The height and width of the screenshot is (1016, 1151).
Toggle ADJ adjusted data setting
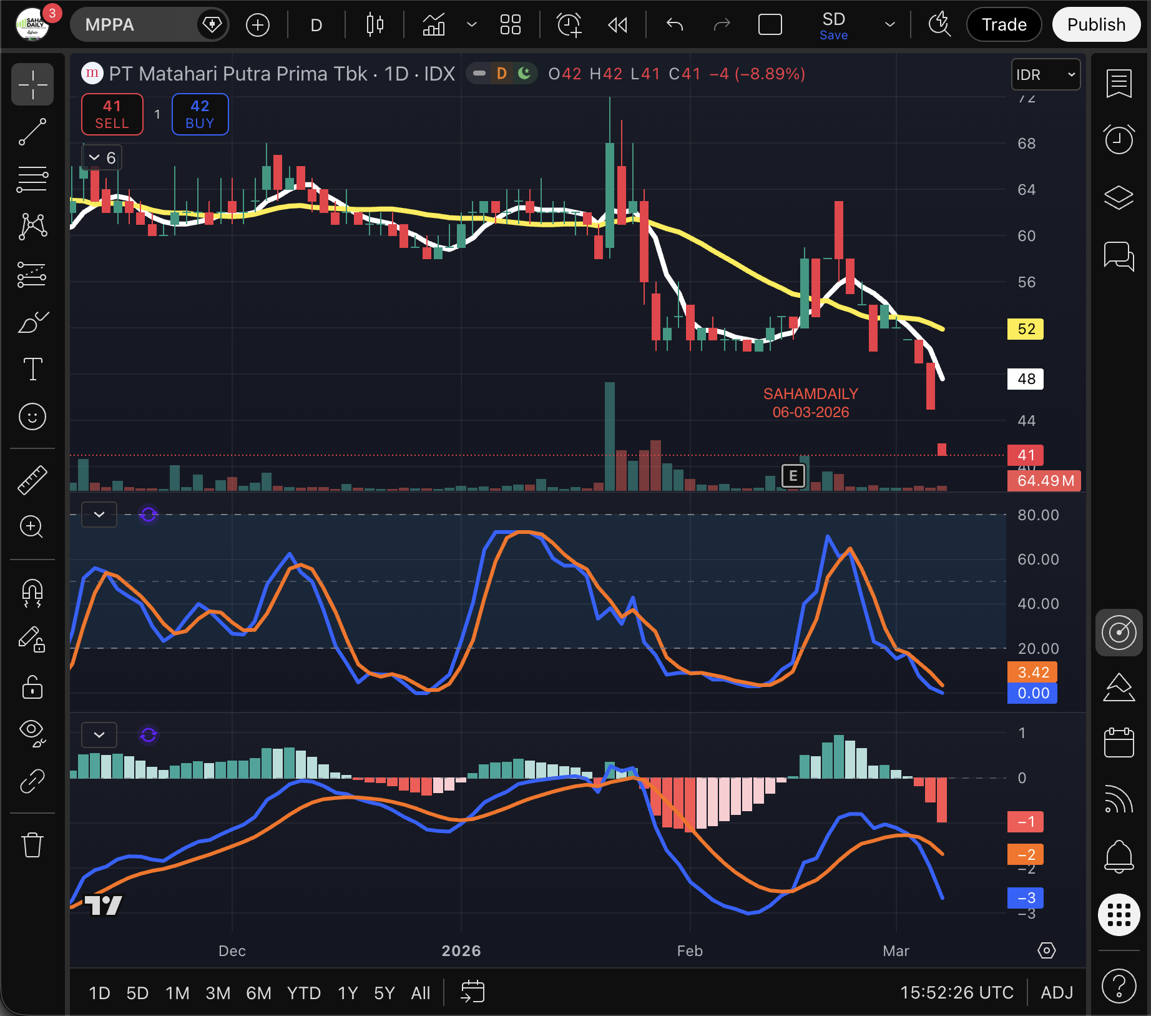point(1056,992)
